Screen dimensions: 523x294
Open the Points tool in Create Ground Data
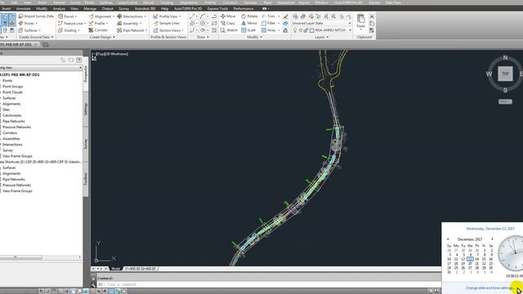pyautogui.click(x=28, y=24)
